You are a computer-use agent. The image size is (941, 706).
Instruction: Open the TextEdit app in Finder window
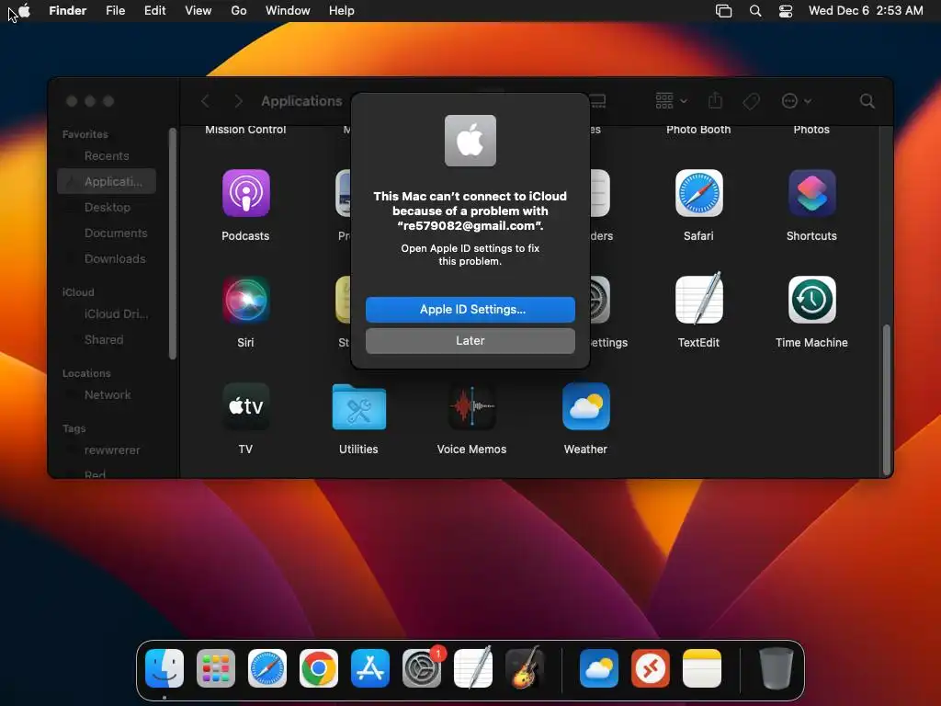pyautogui.click(x=698, y=299)
